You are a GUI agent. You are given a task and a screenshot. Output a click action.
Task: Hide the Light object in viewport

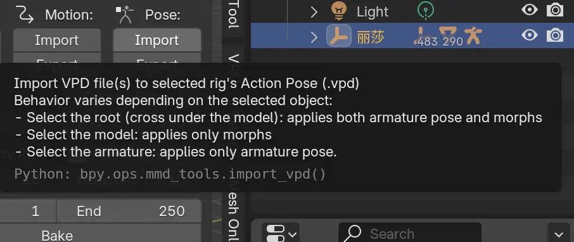(x=530, y=10)
